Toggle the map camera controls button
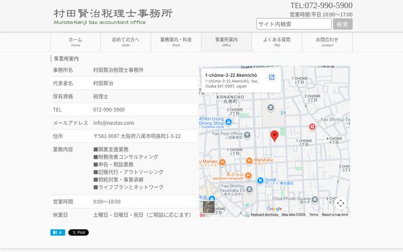 (x=341, y=203)
